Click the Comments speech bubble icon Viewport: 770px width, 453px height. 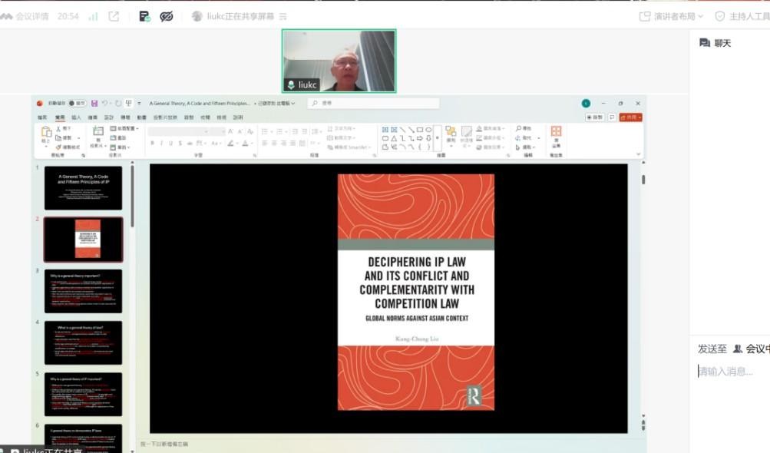pos(612,117)
